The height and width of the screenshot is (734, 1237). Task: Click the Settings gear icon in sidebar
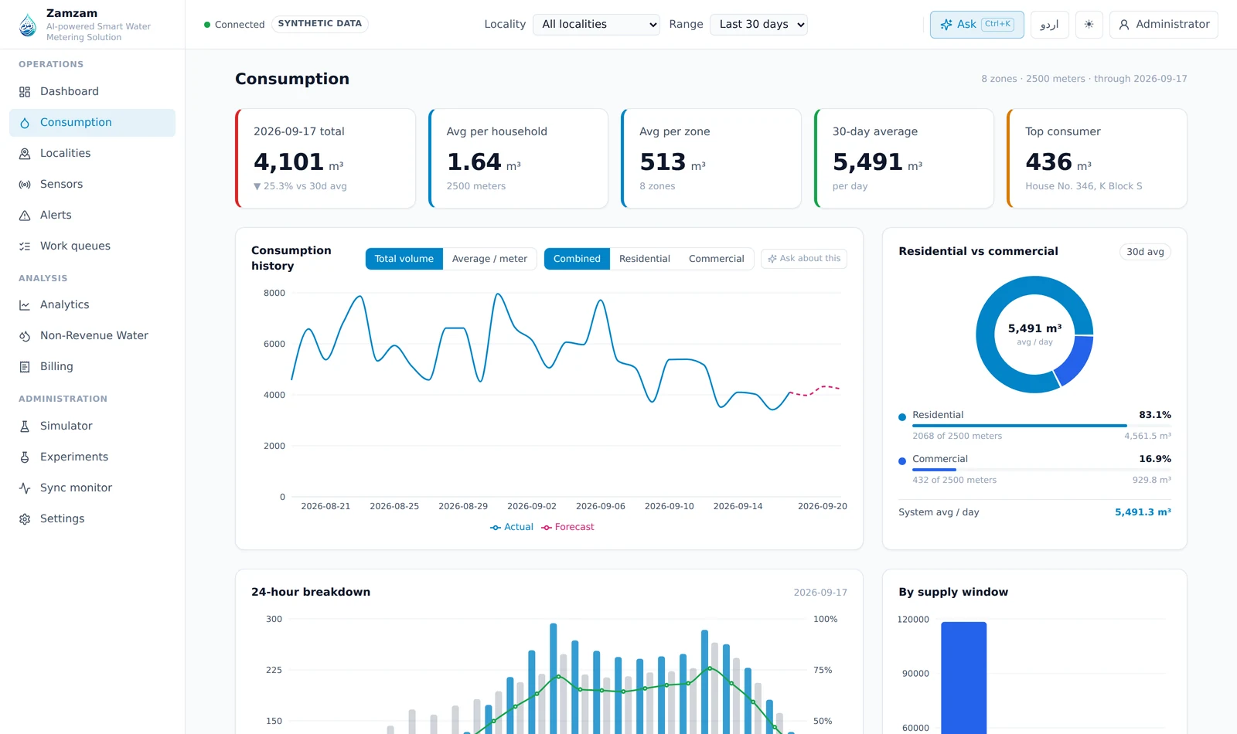click(25, 519)
